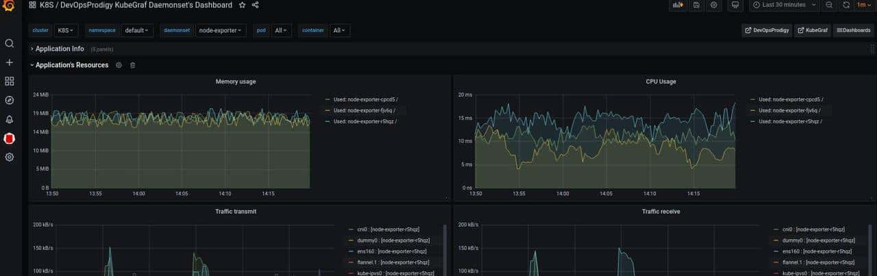This screenshot has height=276, width=877.
Task: Share the dashboard via share icon
Action: point(256,5)
